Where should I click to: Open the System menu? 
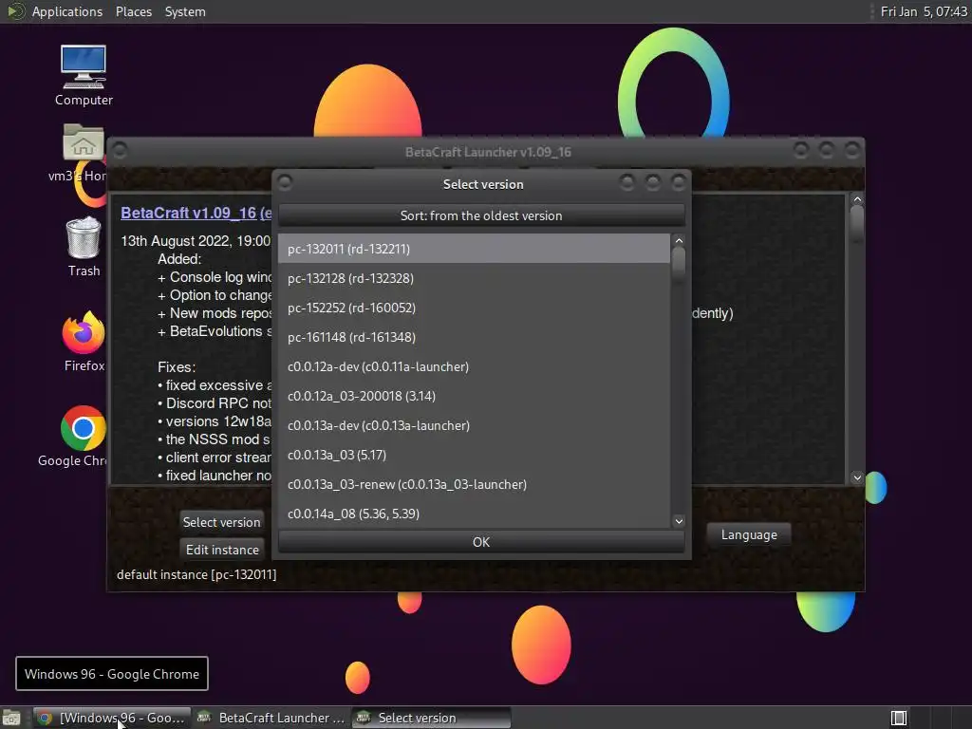tap(185, 11)
